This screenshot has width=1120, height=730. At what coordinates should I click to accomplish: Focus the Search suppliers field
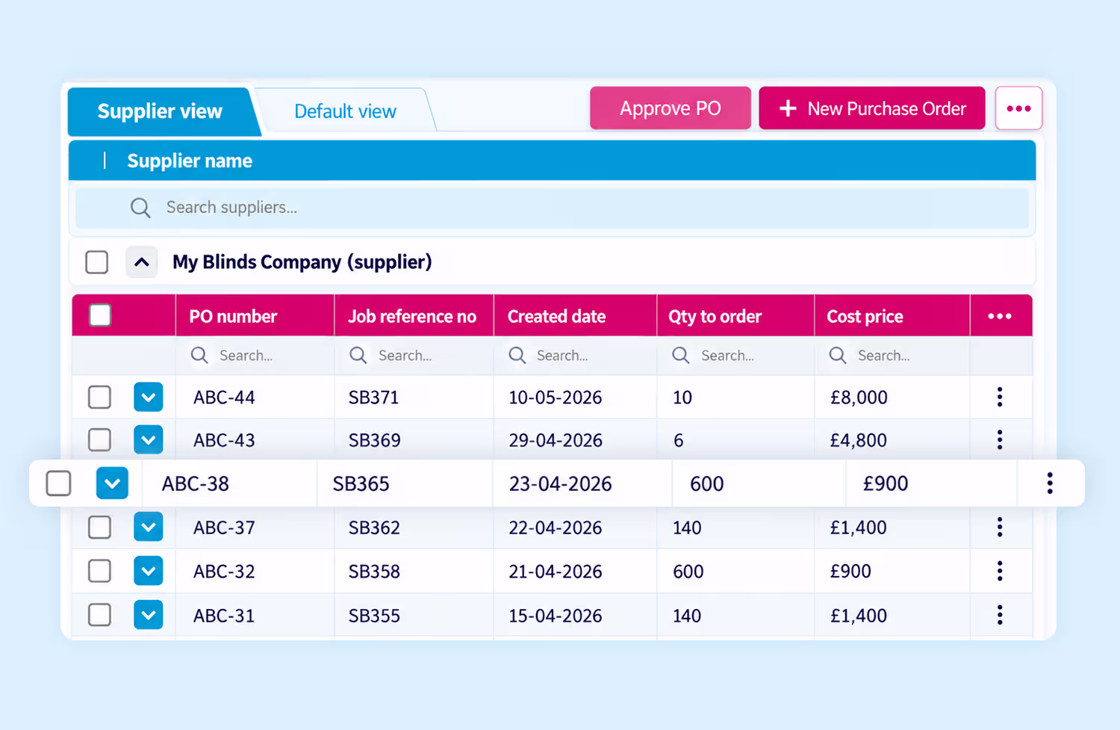point(552,208)
